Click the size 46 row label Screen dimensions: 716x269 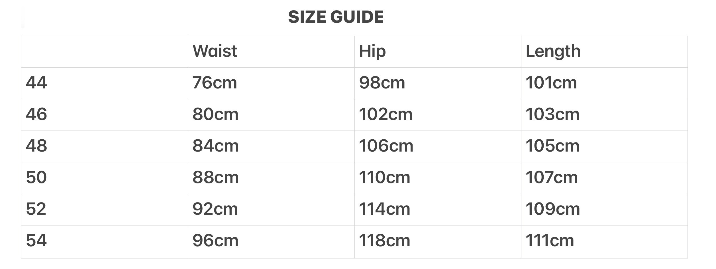[x=36, y=114]
